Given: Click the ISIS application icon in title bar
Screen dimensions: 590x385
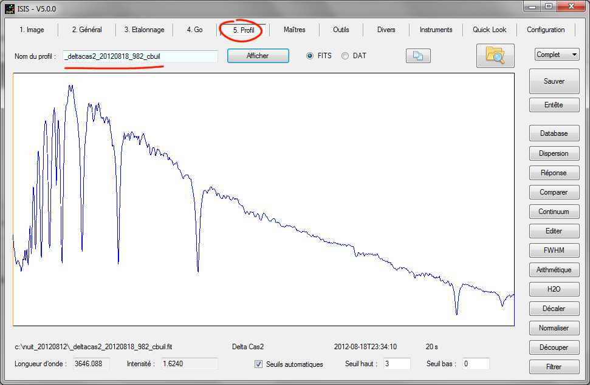Looking at the screenshot, I should (9, 8).
